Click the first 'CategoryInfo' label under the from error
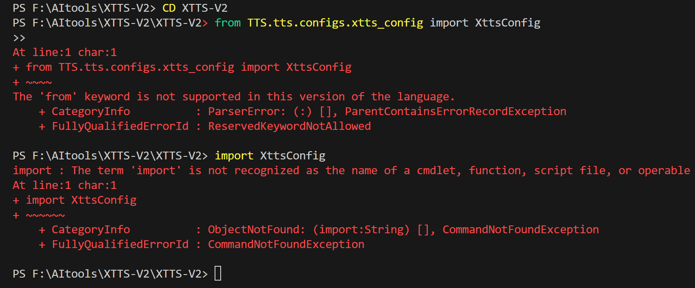The height and width of the screenshot is (288, 695). click(x=91, y=112)
